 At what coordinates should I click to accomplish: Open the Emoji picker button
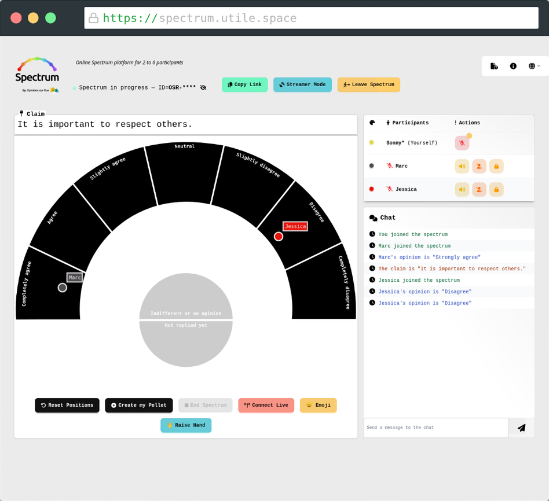[319, 405]
